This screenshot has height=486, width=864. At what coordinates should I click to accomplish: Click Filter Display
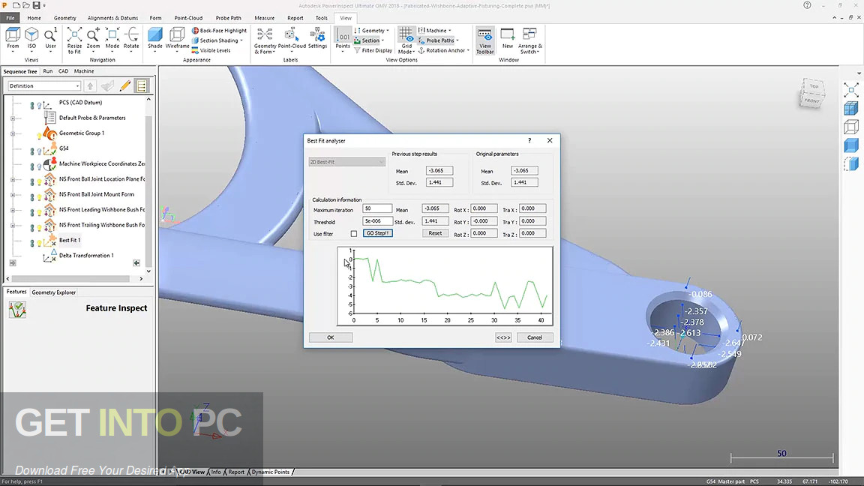(373, 50)
